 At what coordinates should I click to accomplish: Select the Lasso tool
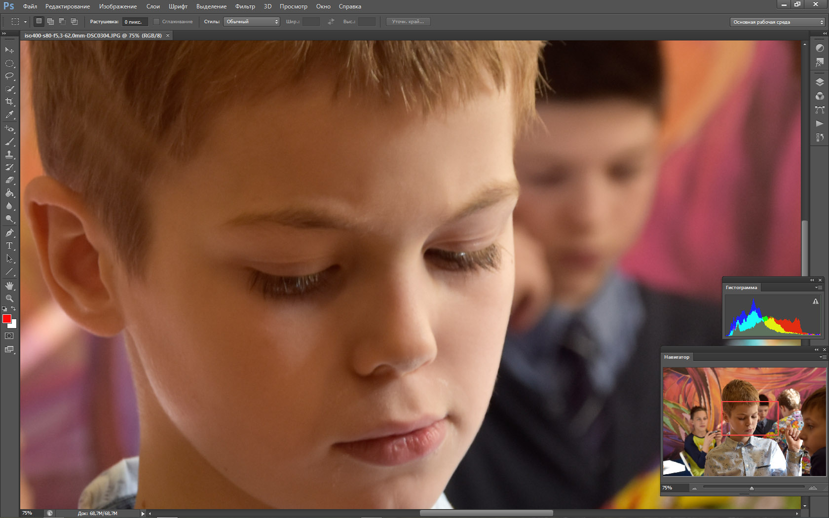(9, 76)
